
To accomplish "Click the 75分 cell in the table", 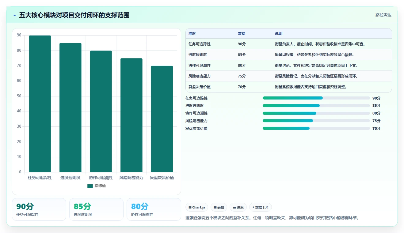I will click(242, 76).
